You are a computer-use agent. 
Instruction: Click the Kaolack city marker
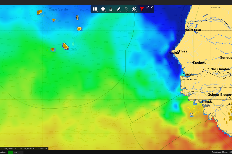(192, 63)
